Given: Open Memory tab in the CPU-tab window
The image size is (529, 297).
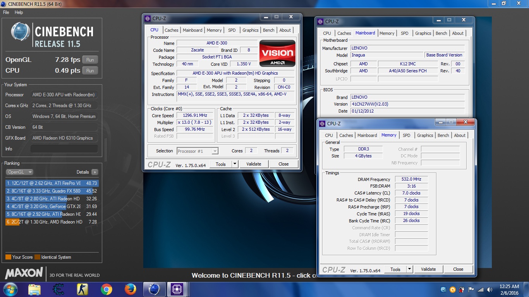Looking at the screenshot, I should click(x=214, y=30).
